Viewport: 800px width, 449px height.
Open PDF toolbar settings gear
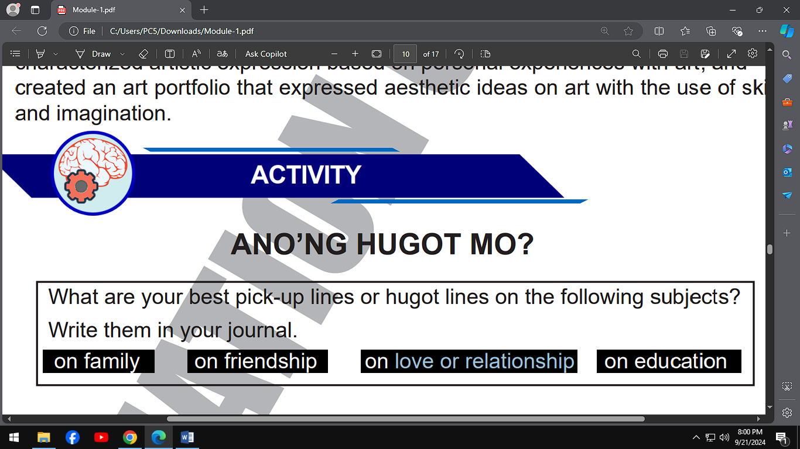(x=753, y=54)
